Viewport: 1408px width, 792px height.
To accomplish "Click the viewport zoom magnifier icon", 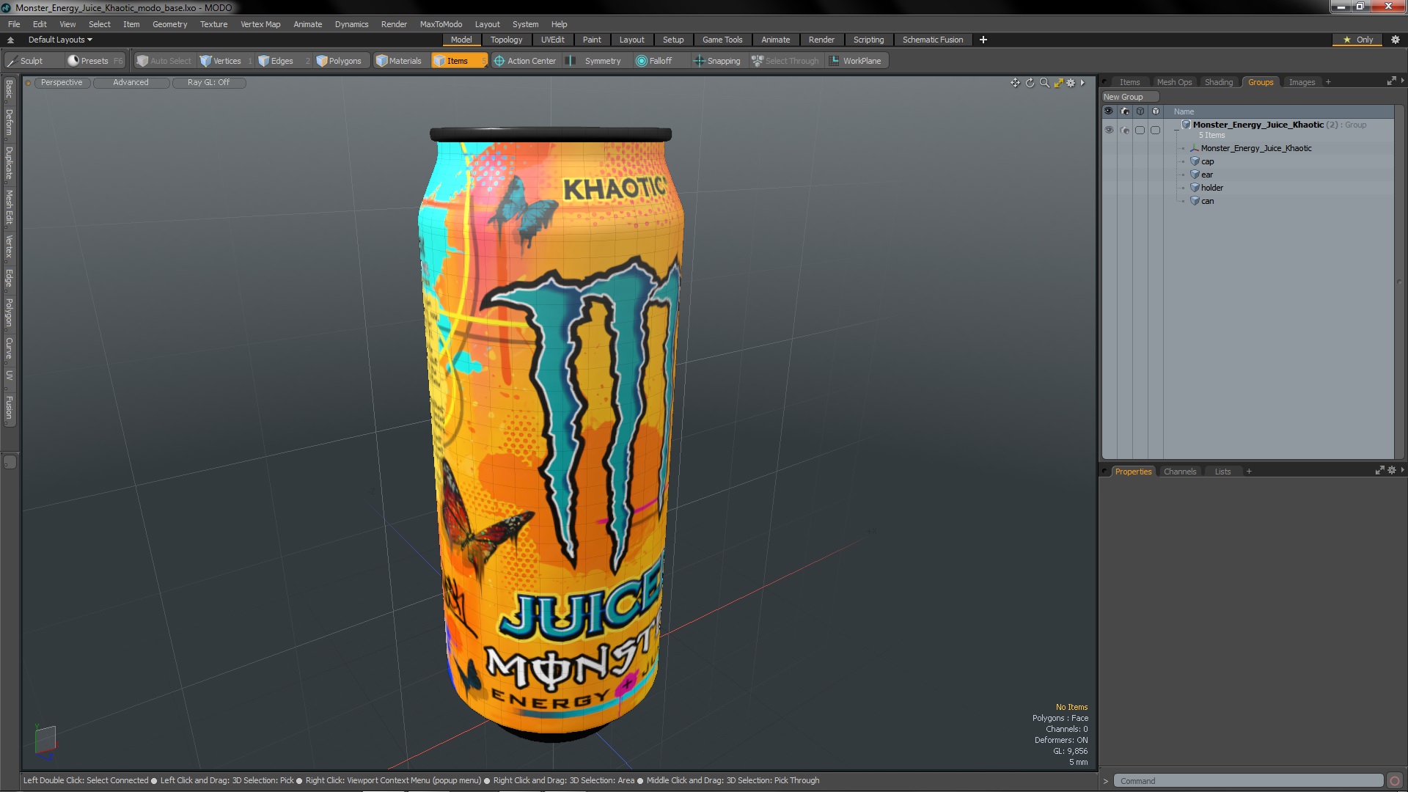I will (1044, 83).
